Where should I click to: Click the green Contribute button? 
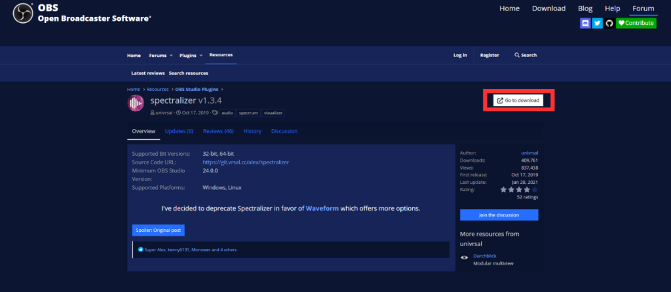tap(636, 23)
